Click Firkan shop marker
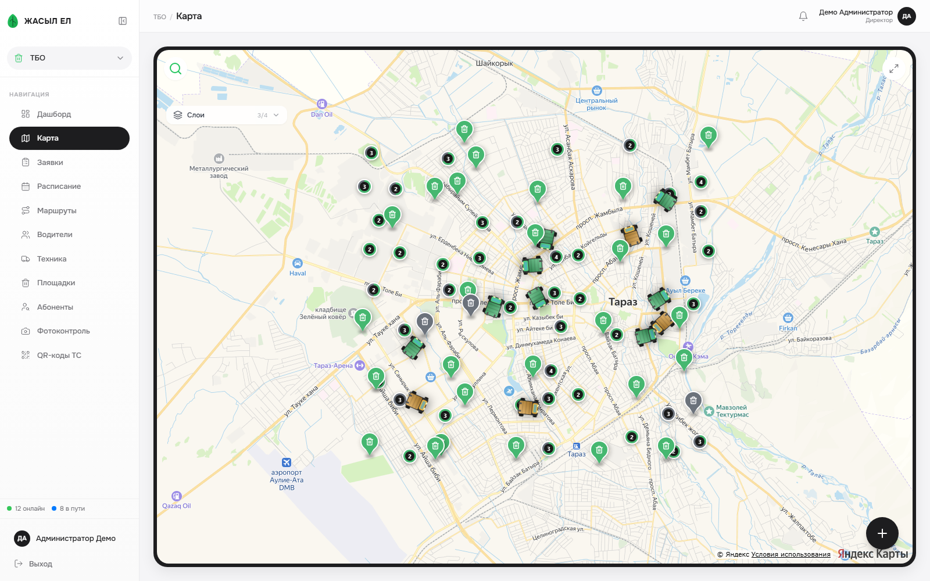This screenshot has height=581, width=930. [788, 318]
